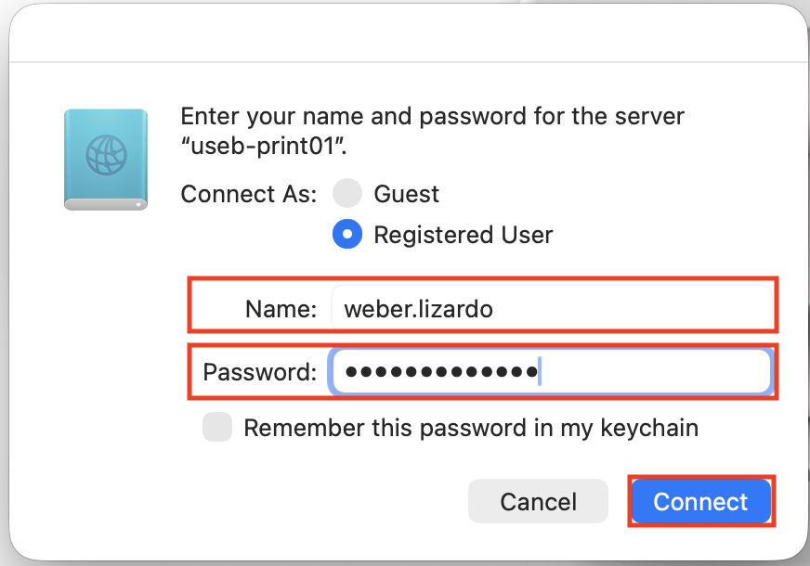Click the network server drive icon
Image resolution: width=810 pixels, height=566 pixels.
point(106,160)
